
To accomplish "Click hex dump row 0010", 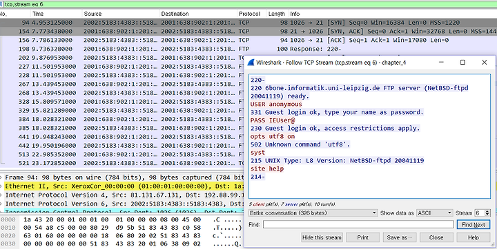I will click(121, 228).
